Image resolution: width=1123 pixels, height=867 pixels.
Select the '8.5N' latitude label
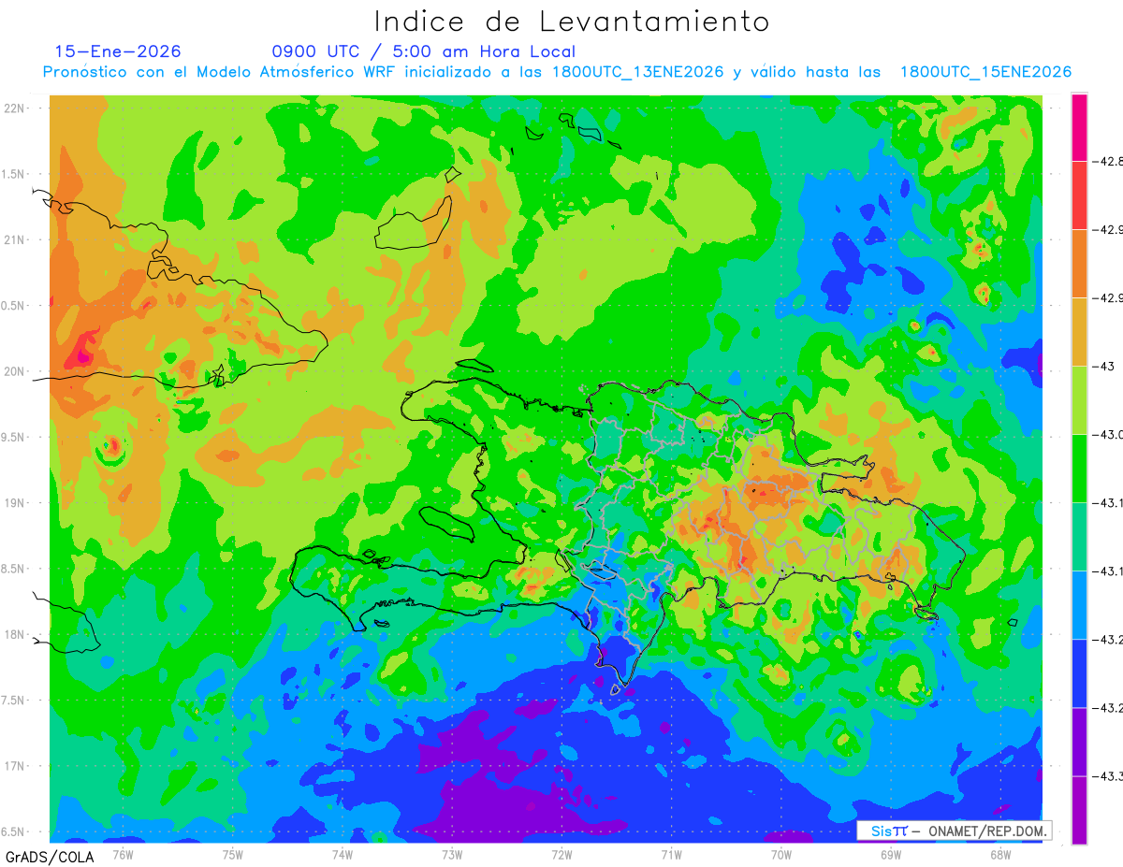coord(13,569)
